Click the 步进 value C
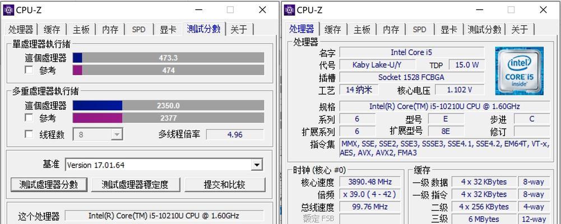 532,119
